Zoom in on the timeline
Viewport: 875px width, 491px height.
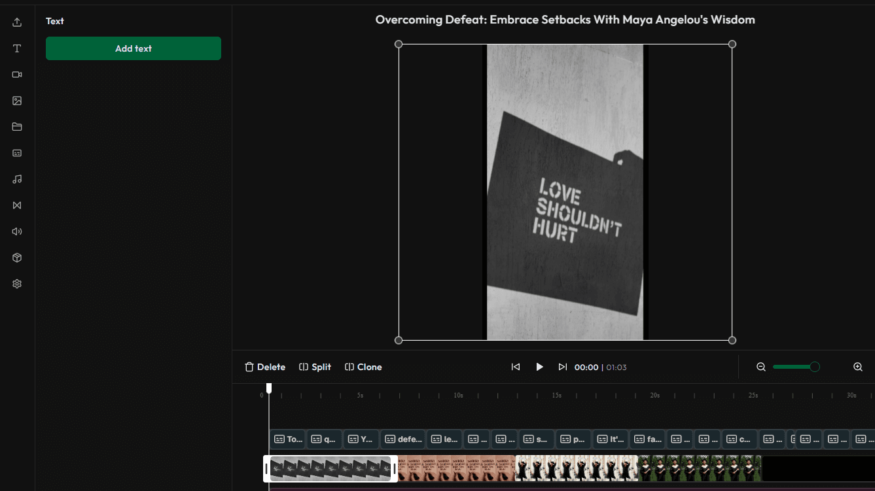[x=857, y=367]
